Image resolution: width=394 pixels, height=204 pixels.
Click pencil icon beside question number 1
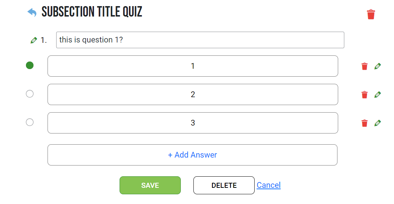click(34, 40)
